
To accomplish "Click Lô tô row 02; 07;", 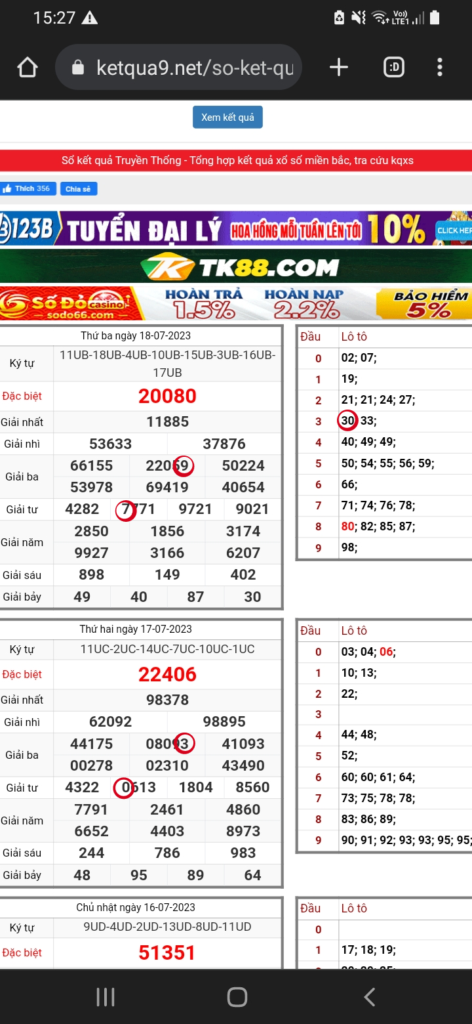I will click(x=359, y=358).
